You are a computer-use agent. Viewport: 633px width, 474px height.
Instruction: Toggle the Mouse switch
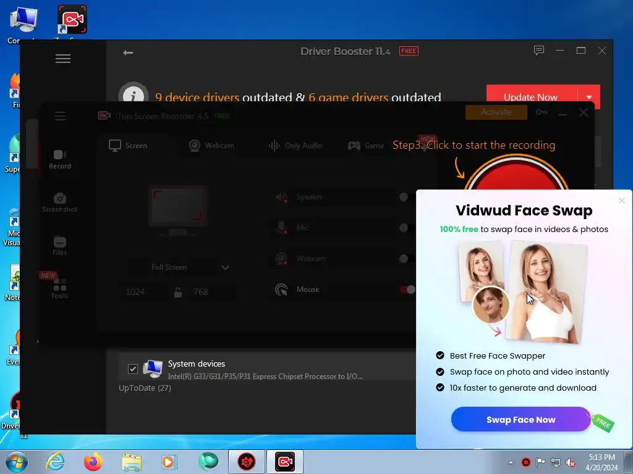click(407, 289)
